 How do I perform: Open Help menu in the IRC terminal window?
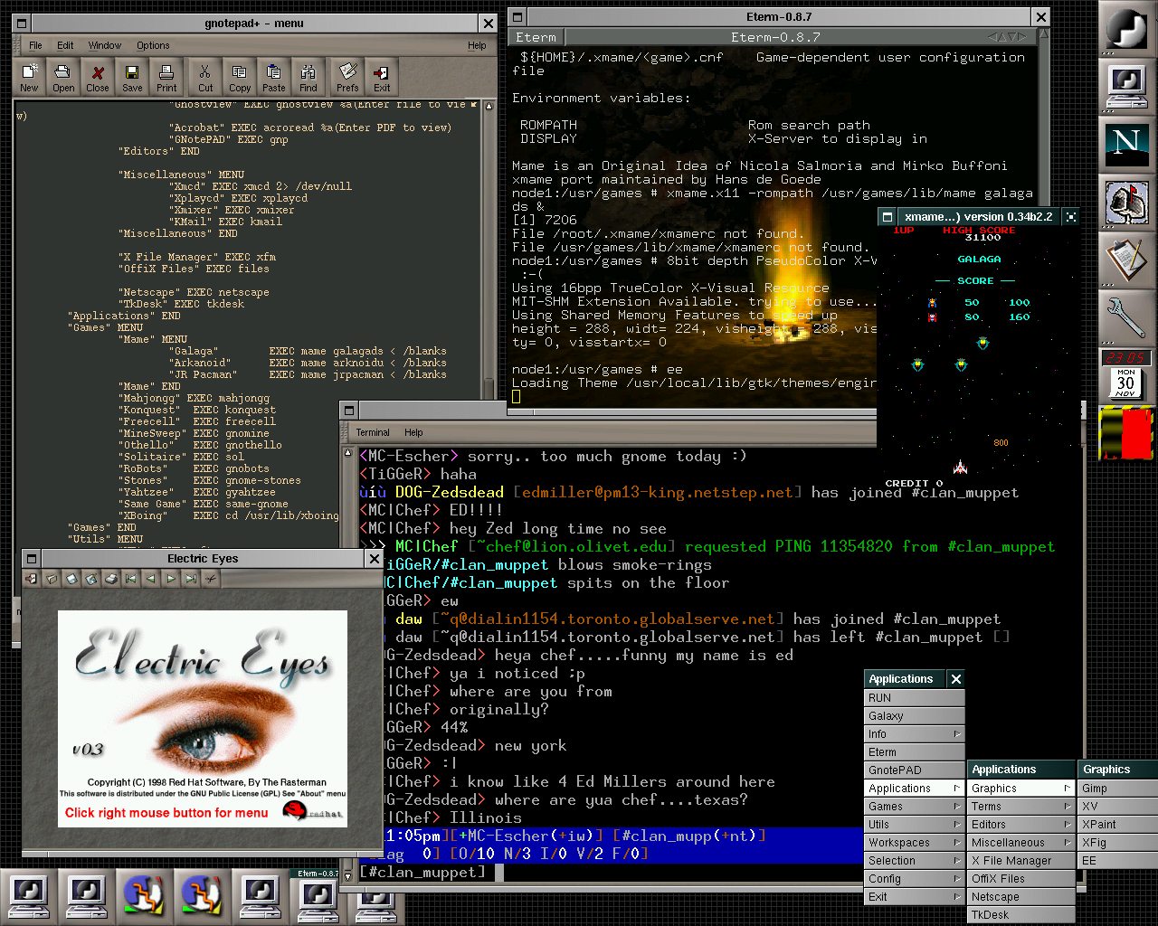[x=413, y=432]
